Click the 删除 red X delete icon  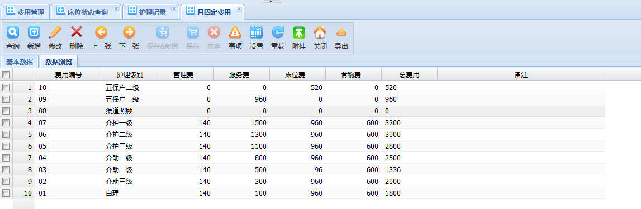click(x=77, y=32)
